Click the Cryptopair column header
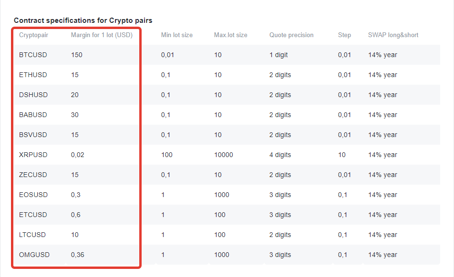The width and height of the screenshot is (454, 277). click(33, 35)
